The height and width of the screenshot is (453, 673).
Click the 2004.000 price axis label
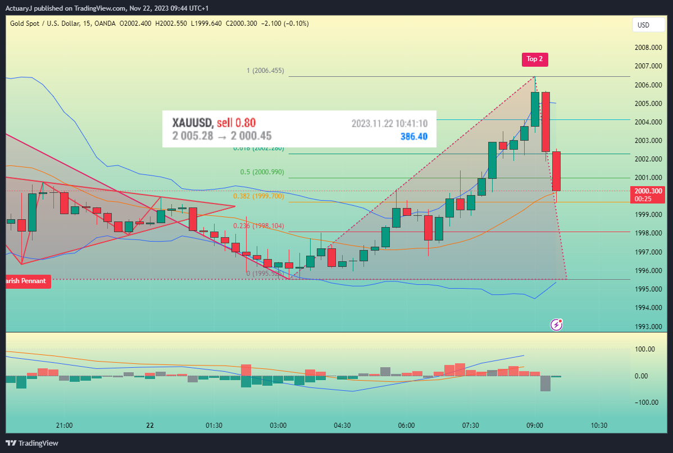point(648,122)
